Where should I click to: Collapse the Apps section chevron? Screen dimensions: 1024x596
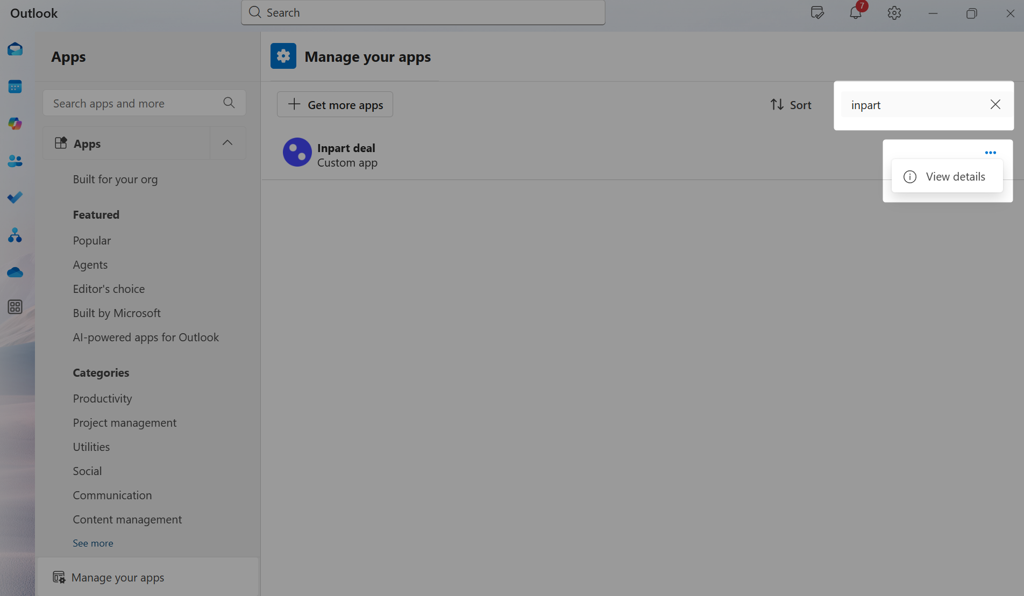[227, 143]
